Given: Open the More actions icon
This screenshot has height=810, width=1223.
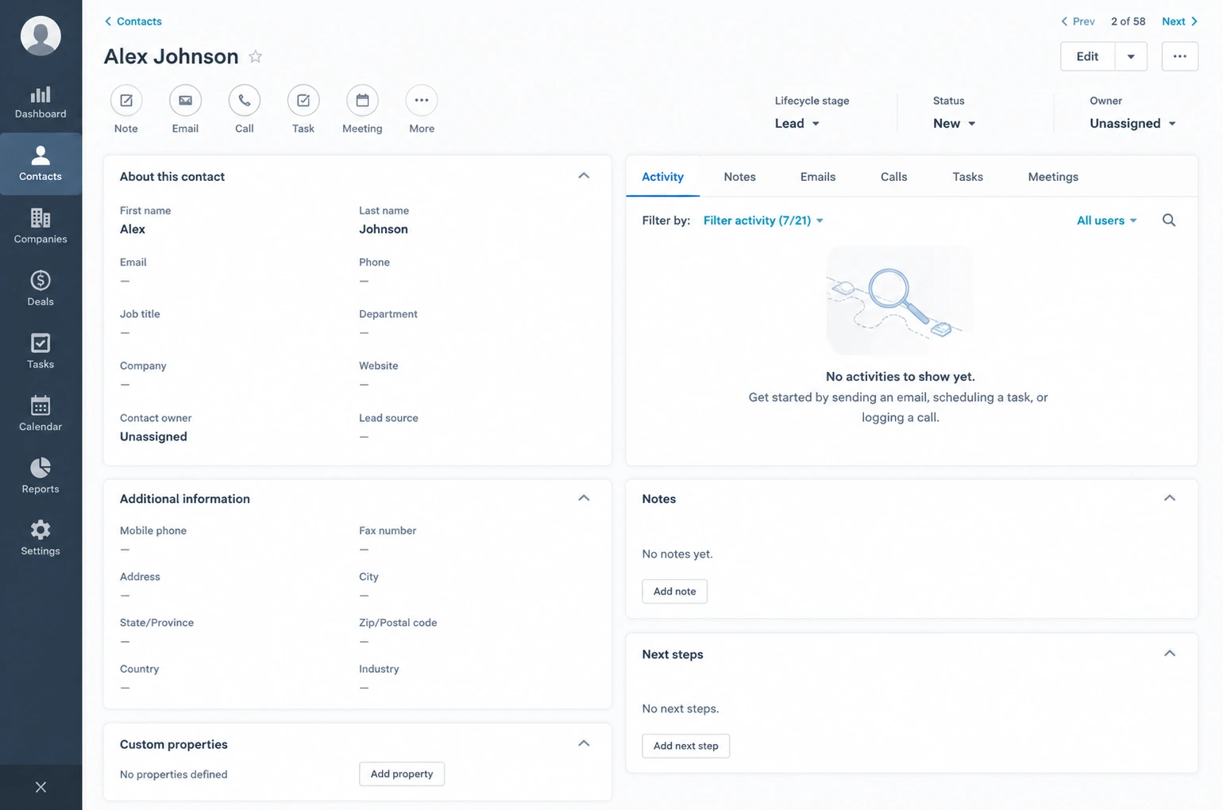Looking at the screenshot, I should click(422, 101).
